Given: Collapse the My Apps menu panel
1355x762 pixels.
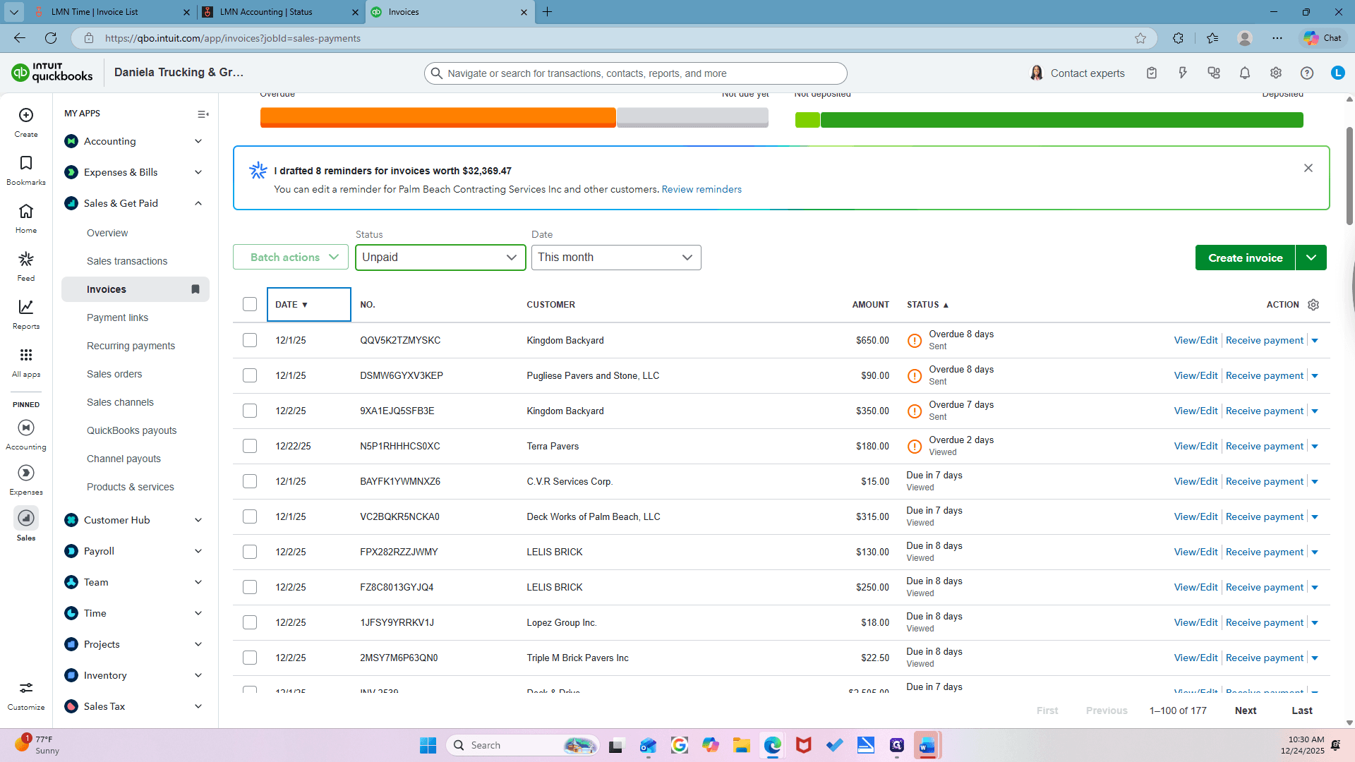Looking at the screenshot, I should [203, 114].
